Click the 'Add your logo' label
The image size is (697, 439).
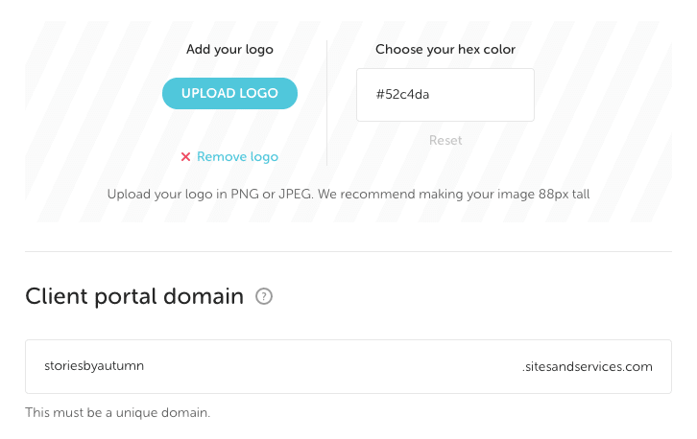[229, 49]
